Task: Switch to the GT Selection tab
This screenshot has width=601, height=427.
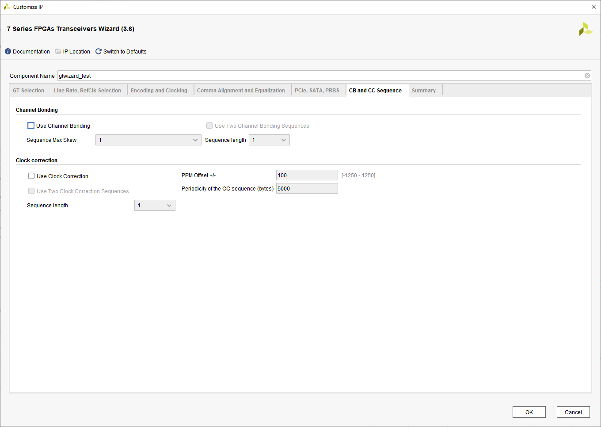Action: (x=28, y=91)
